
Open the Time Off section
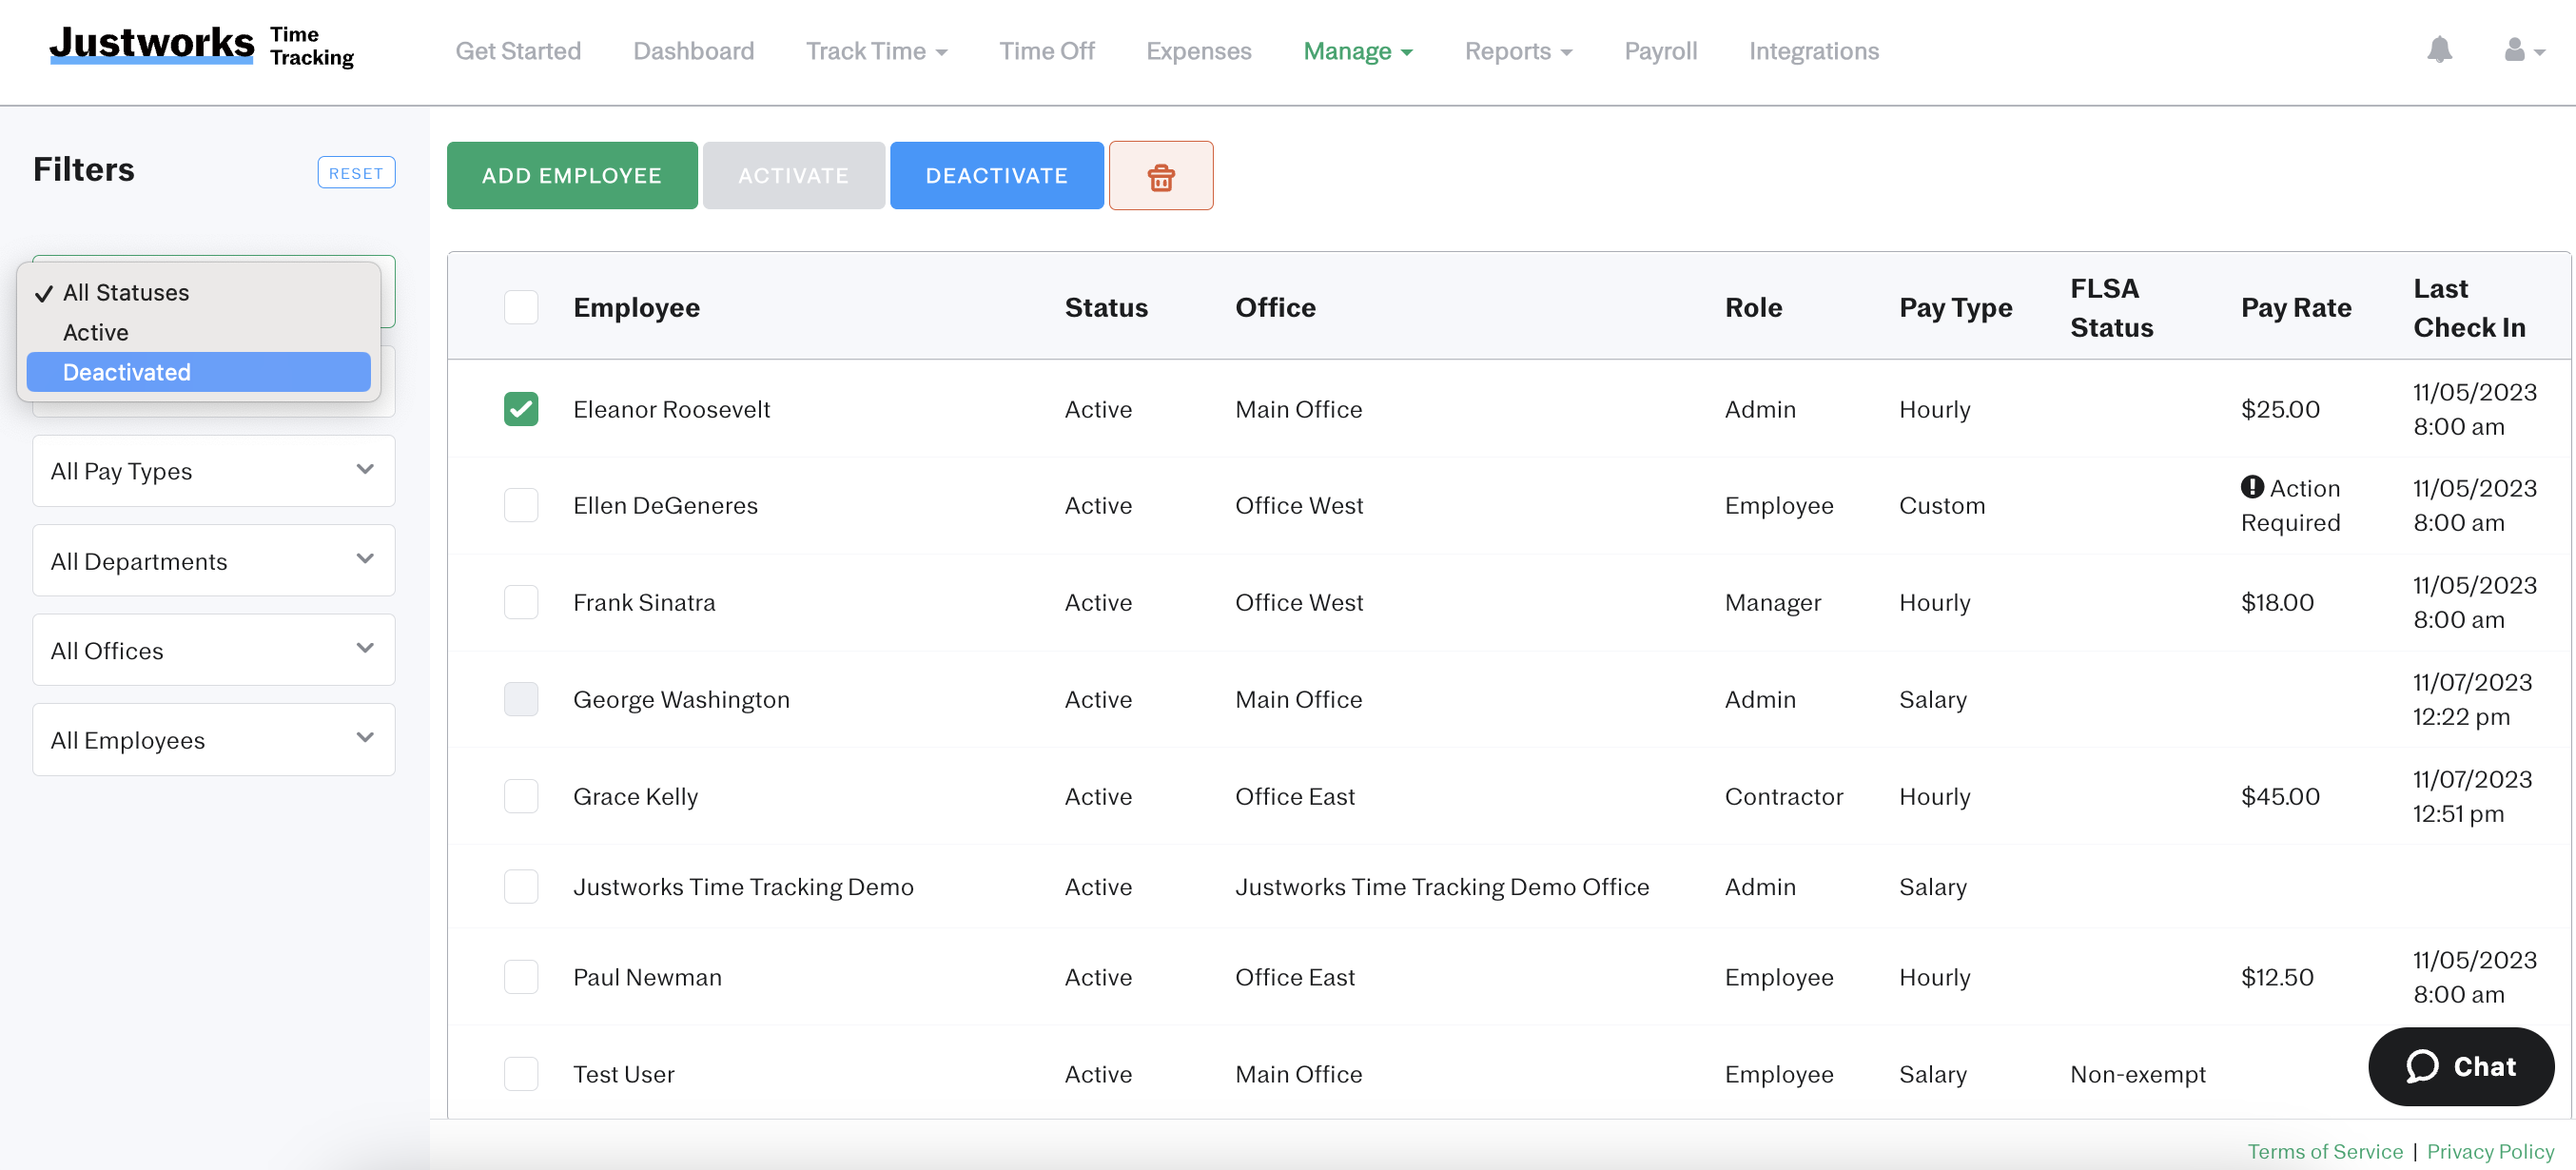pos(1046,51)
